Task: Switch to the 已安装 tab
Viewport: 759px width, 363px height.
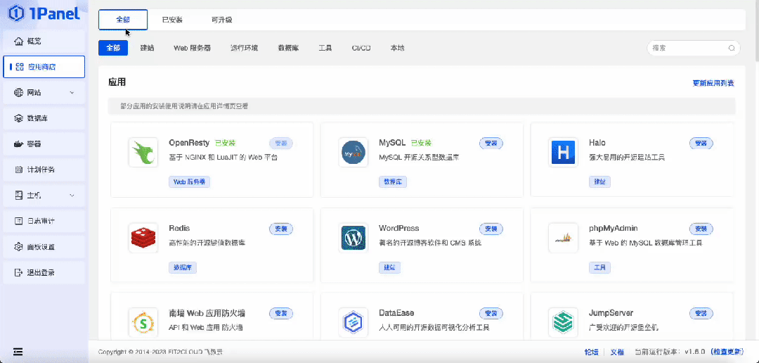Action: point(172,20)
